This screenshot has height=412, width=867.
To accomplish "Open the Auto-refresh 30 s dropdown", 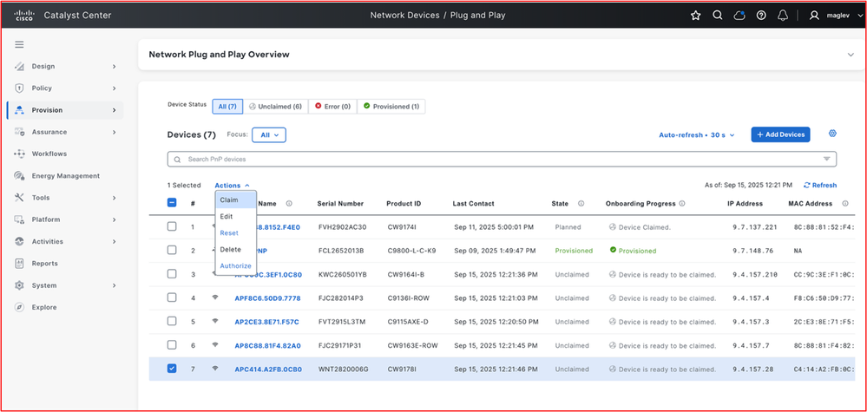I will pyautogui.click(x=697, y=134).
